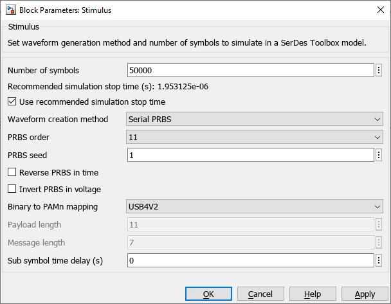Open options menu beside PRBS seed
The width and height of the screenshot is (391, 304).
[x=379, y=155]
